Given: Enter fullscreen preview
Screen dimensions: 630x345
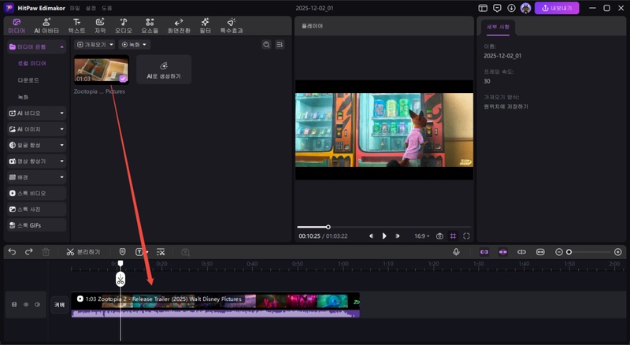Looking at the screenshot, I should (x=466, y=236).
